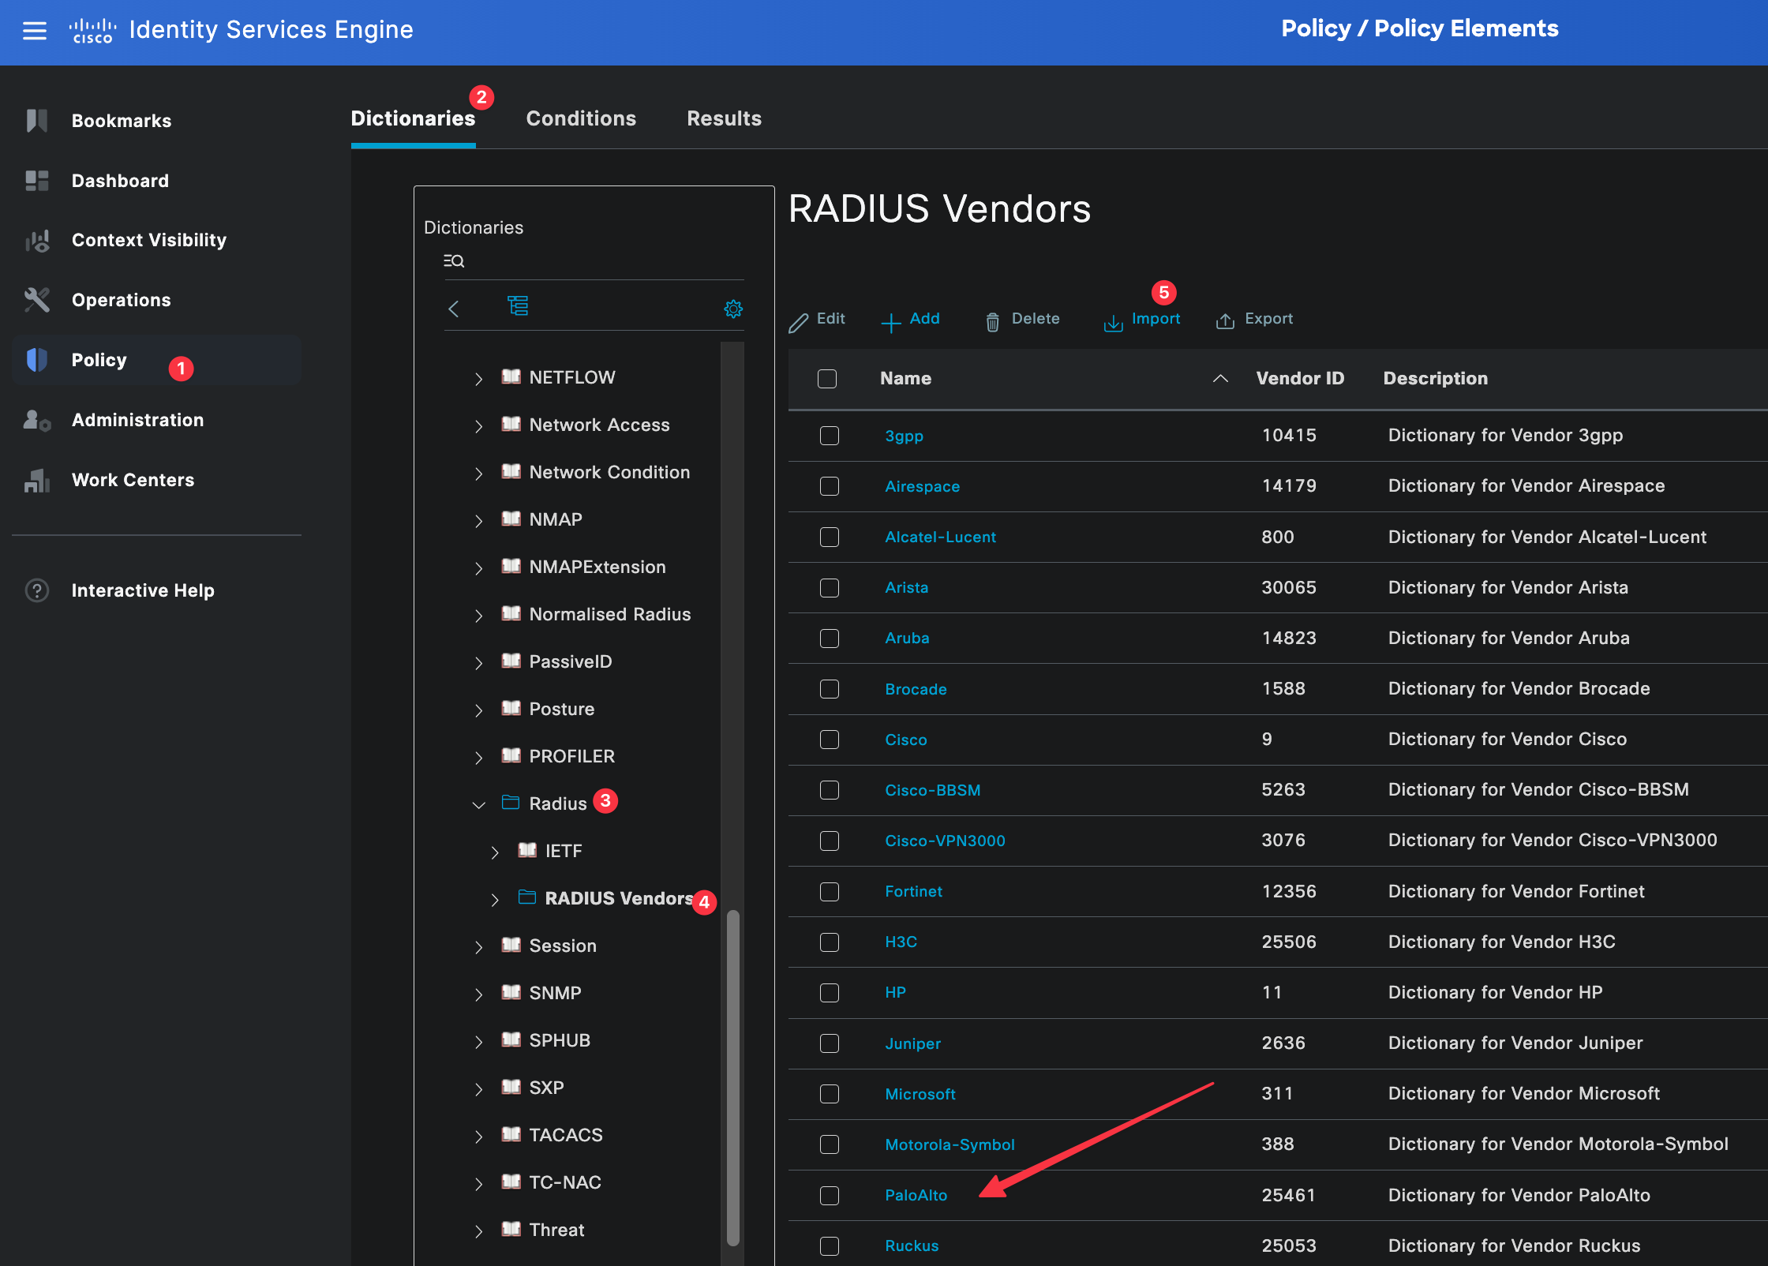The width and height of the screenshot is (1768, 1266).
Task: Click the Delete trash icon
Action: (992, 321)
